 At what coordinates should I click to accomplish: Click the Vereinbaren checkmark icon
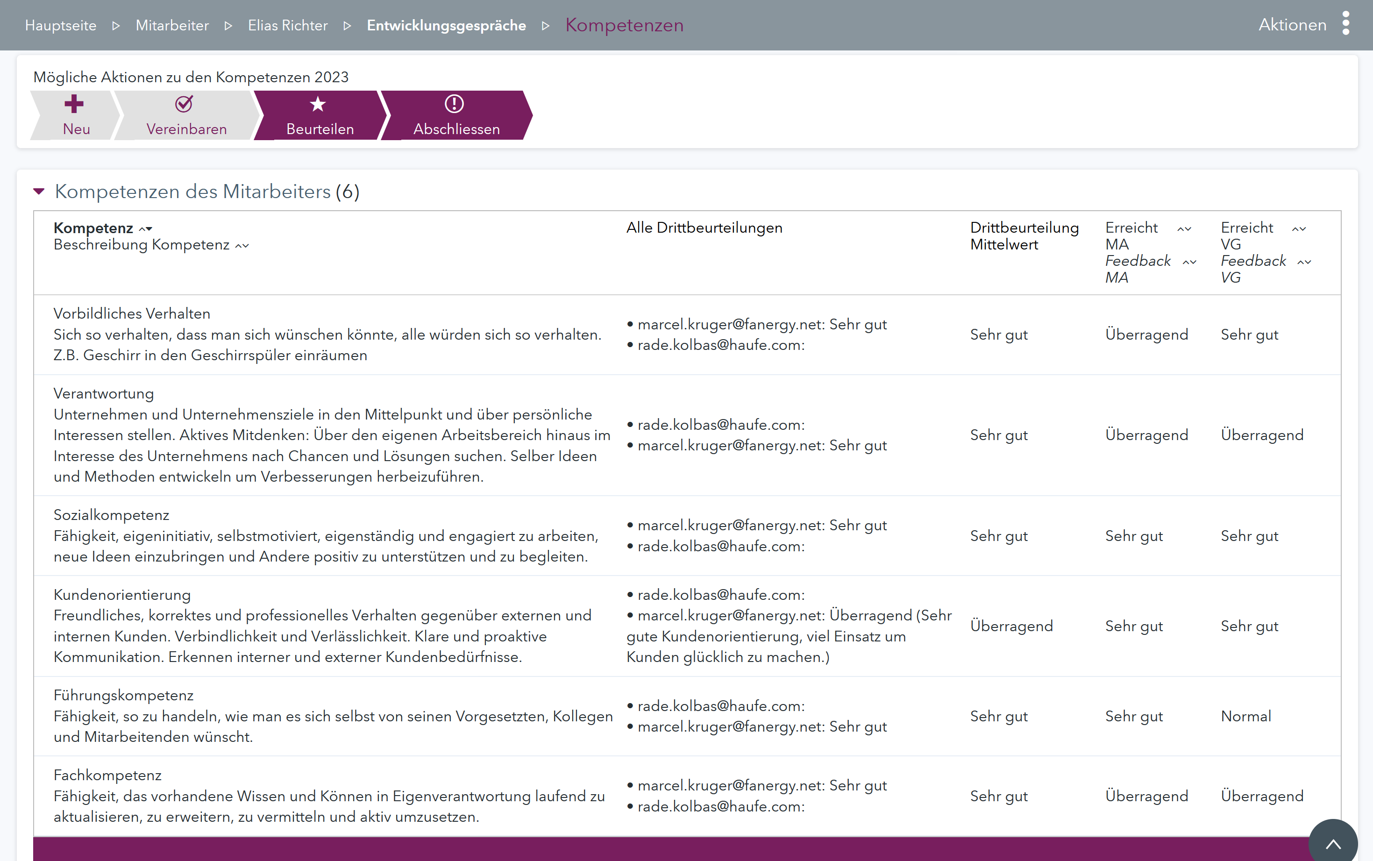tap(184, 104)
